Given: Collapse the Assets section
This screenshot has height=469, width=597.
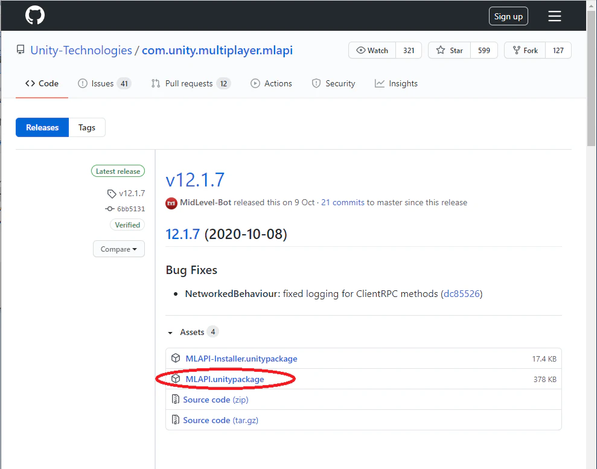Looking at the screenshot, I should pos(170,333).
